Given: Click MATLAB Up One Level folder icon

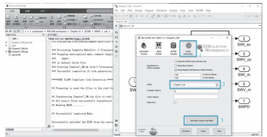Looking at the screenshot, I should point(14,31).
